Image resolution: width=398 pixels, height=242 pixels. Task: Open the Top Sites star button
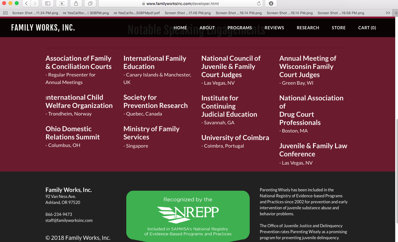tap(62, 3)
